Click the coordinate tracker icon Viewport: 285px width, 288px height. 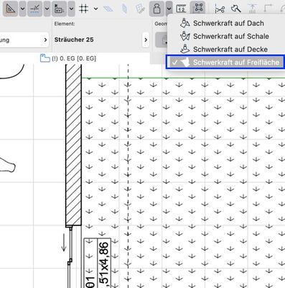(59, 9)
